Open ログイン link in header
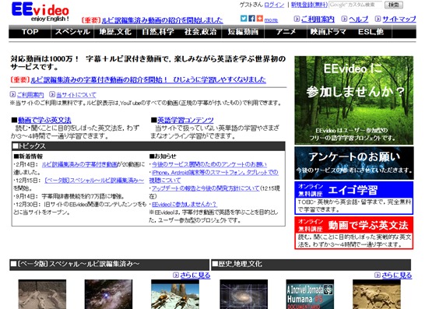This screenshot has width=425, height=309. (274, 5)
